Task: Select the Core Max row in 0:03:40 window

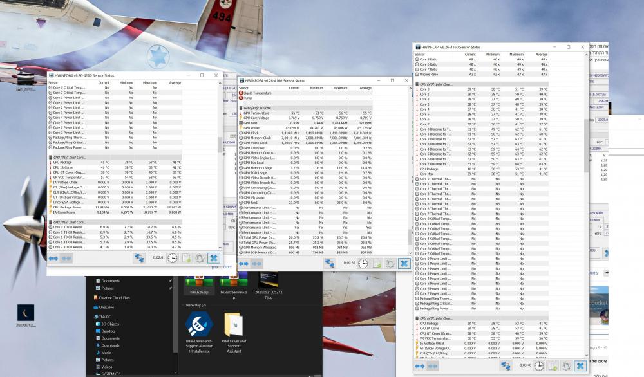Action: [481, 174]
